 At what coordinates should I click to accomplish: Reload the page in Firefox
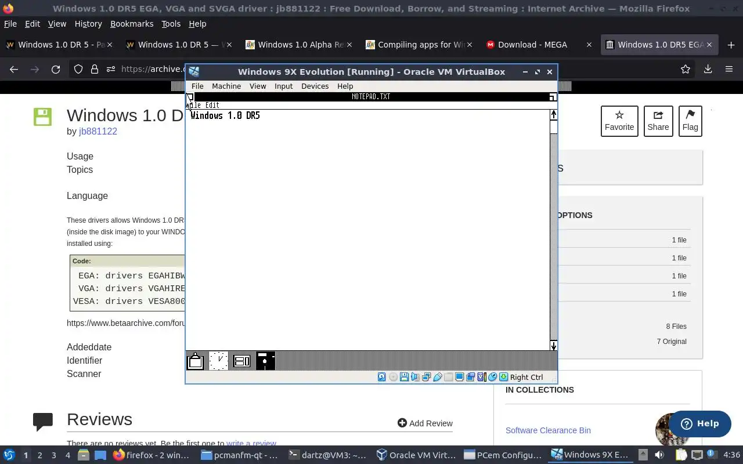56,69
